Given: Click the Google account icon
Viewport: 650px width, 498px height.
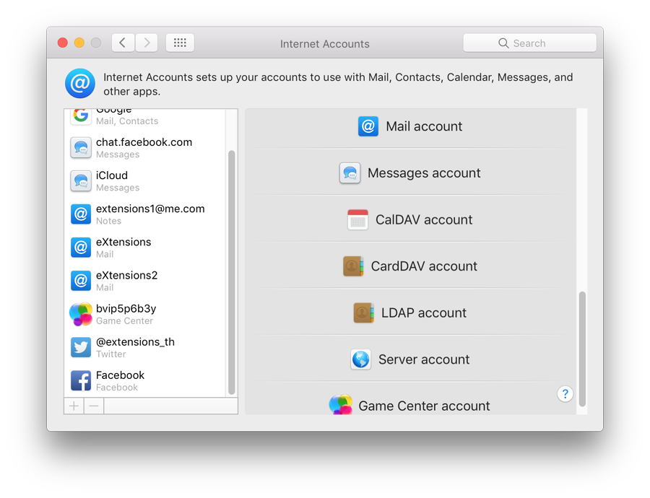Looking at the screenshot, I should click(81, 115).
